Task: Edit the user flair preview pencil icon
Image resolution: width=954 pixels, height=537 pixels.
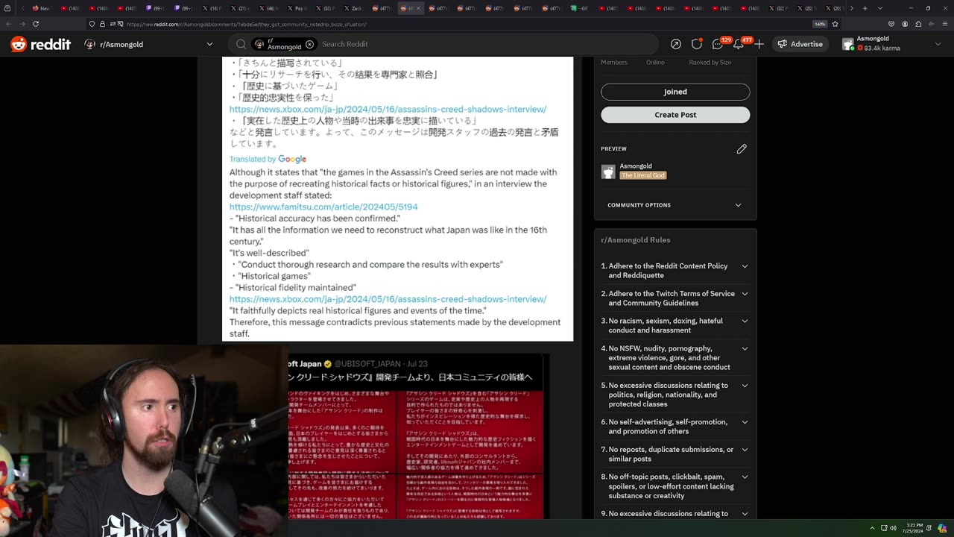Action: coord(742,149)
